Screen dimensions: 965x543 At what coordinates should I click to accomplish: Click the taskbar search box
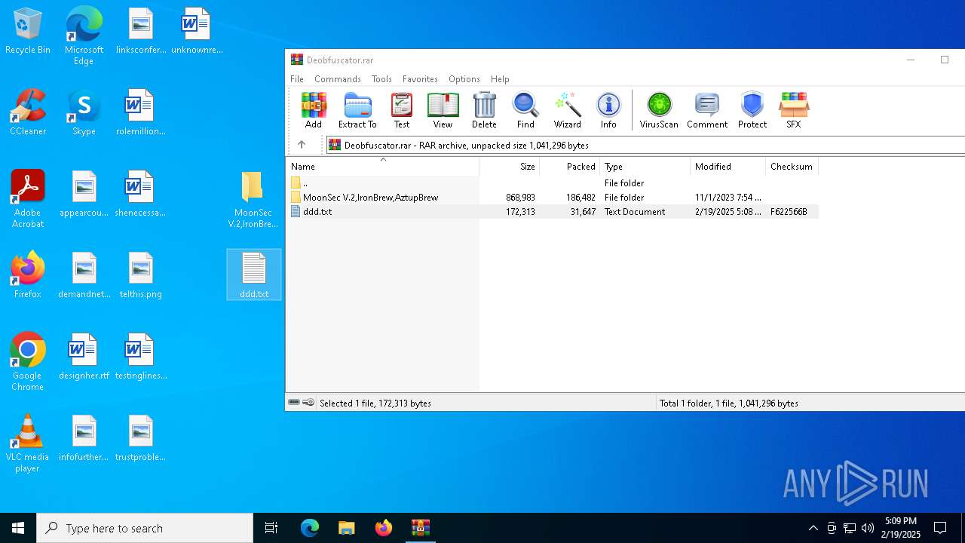[145, 528]
